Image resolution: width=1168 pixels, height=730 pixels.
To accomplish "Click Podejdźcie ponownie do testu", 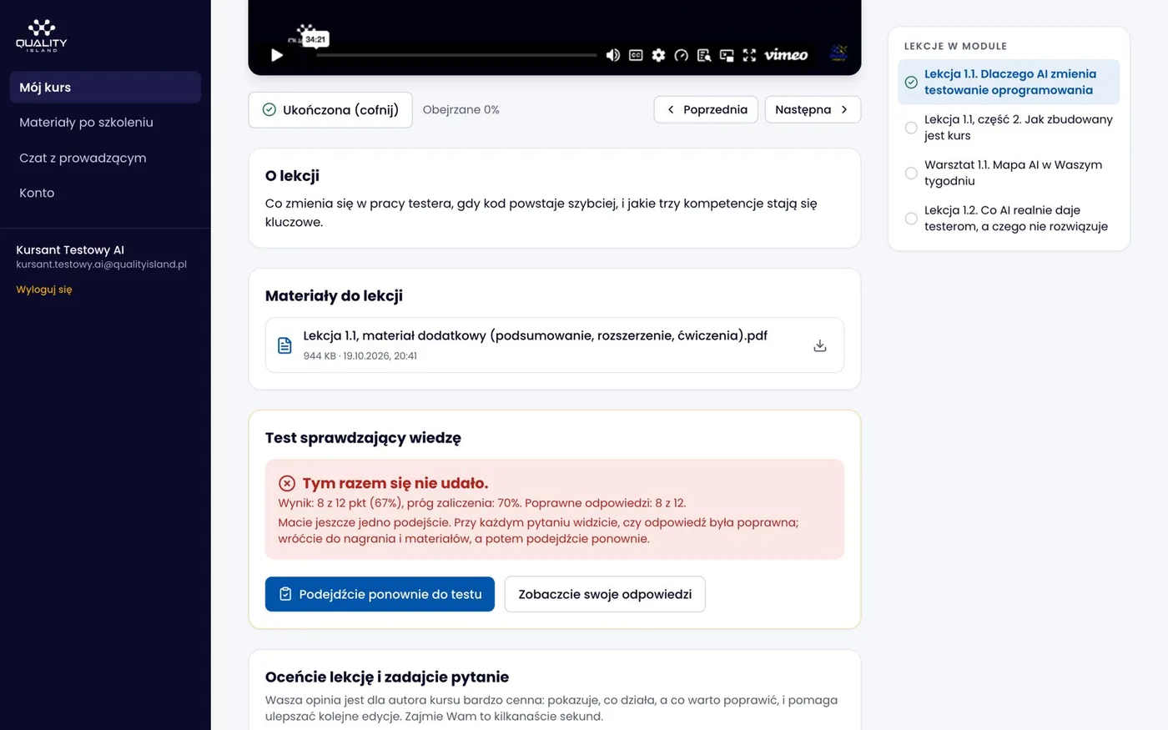I will 380,594.
